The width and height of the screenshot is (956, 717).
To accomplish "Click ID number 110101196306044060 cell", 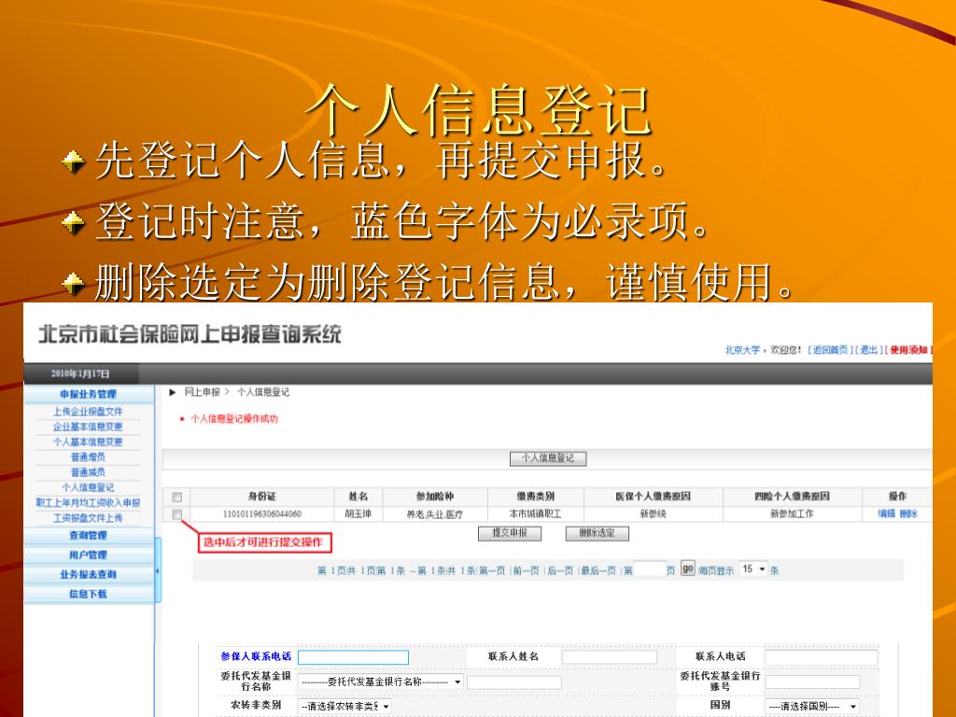I will coord(262,514).
